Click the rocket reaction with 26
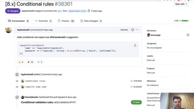194x109 pixels. coord(30,62)
